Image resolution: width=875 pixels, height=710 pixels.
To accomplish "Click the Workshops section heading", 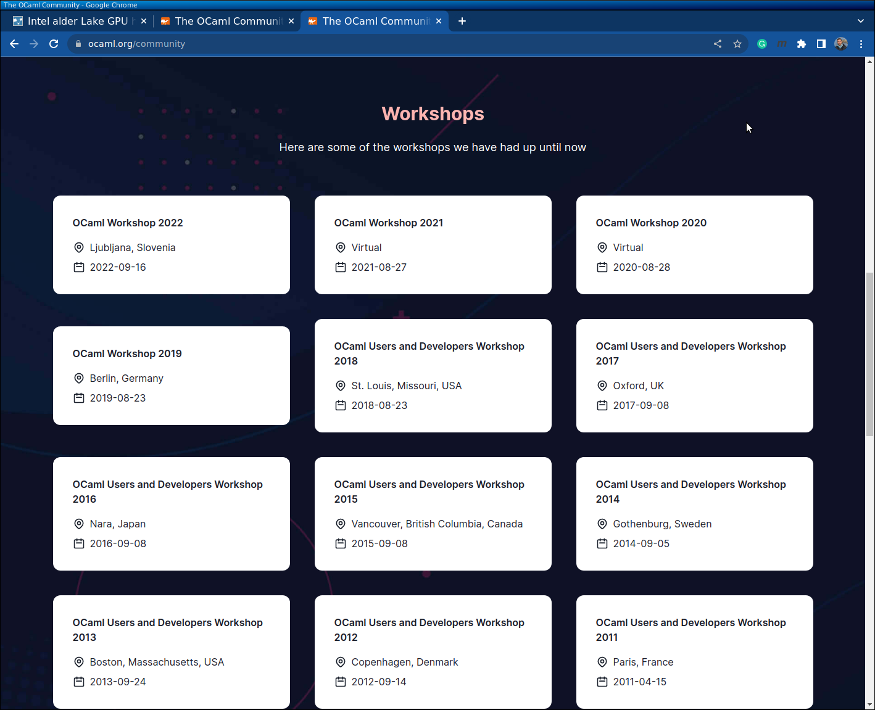I will point(433,114).
